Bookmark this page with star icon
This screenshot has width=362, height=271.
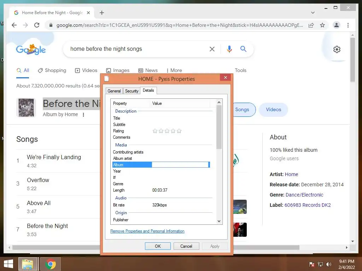[x=322, y=25]
